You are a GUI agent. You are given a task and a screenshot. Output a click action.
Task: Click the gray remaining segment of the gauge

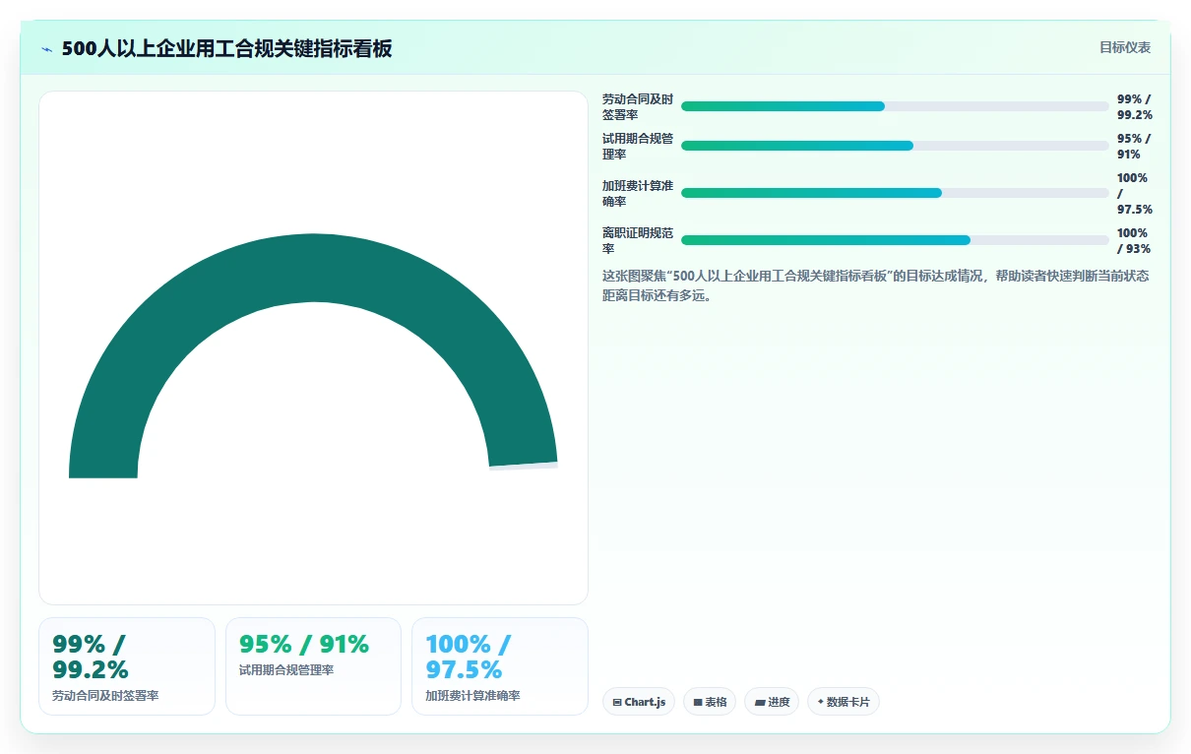(524, 467)
